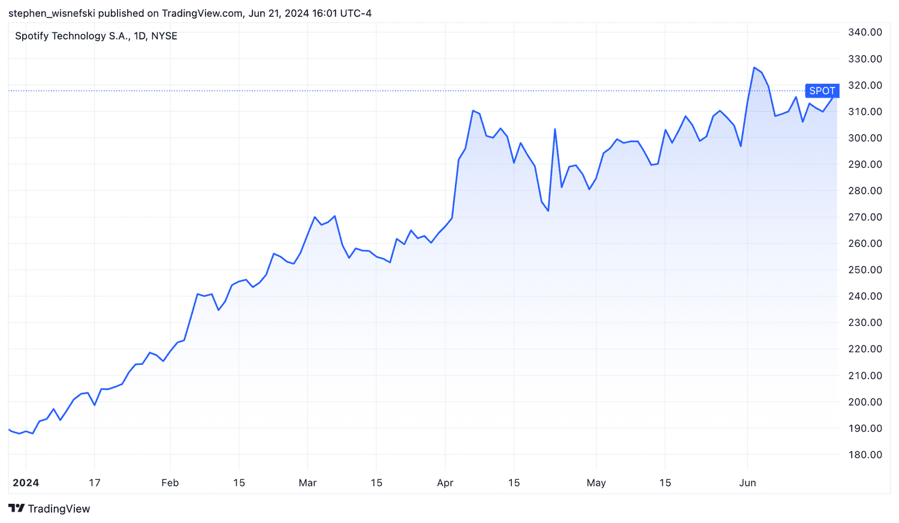The image size is (899, 523).
Task: Click the Apr date axis label
Action: tap(445, 483)
